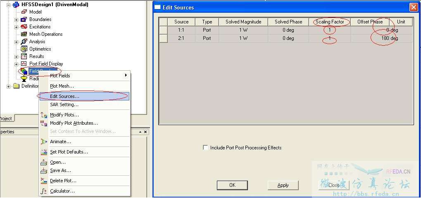
Task: Choose Open from context menu
Action: pos(84,162)
